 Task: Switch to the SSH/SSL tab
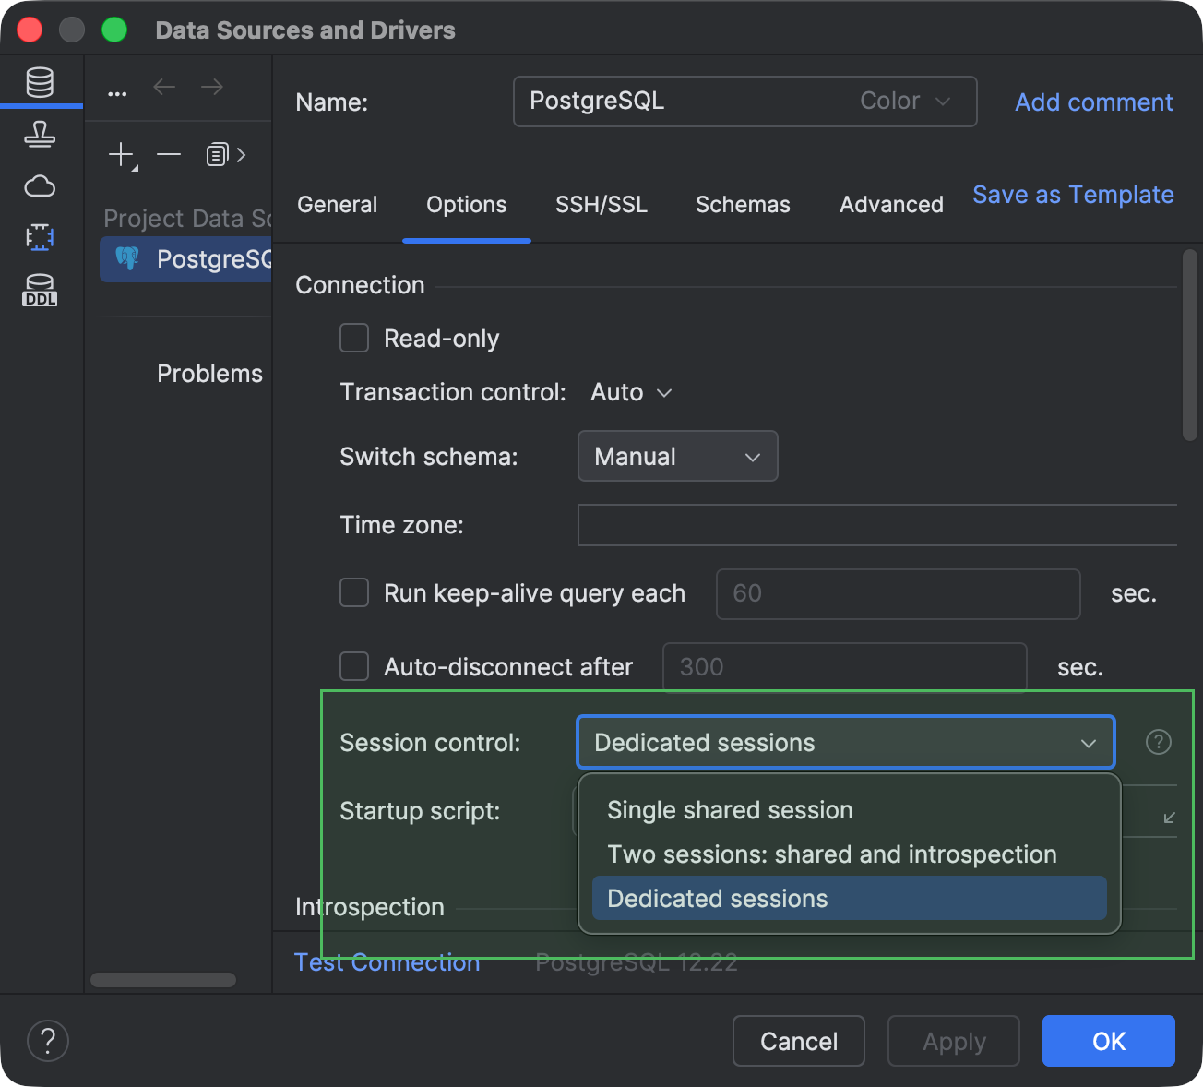coord(601,205)
